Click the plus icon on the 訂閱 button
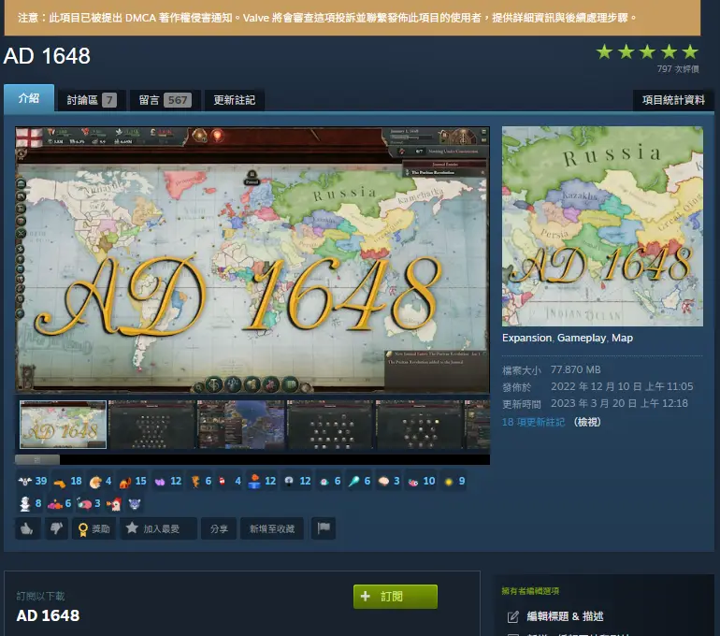This screenshot has height=636, width=720. click(x=365, y=596)
